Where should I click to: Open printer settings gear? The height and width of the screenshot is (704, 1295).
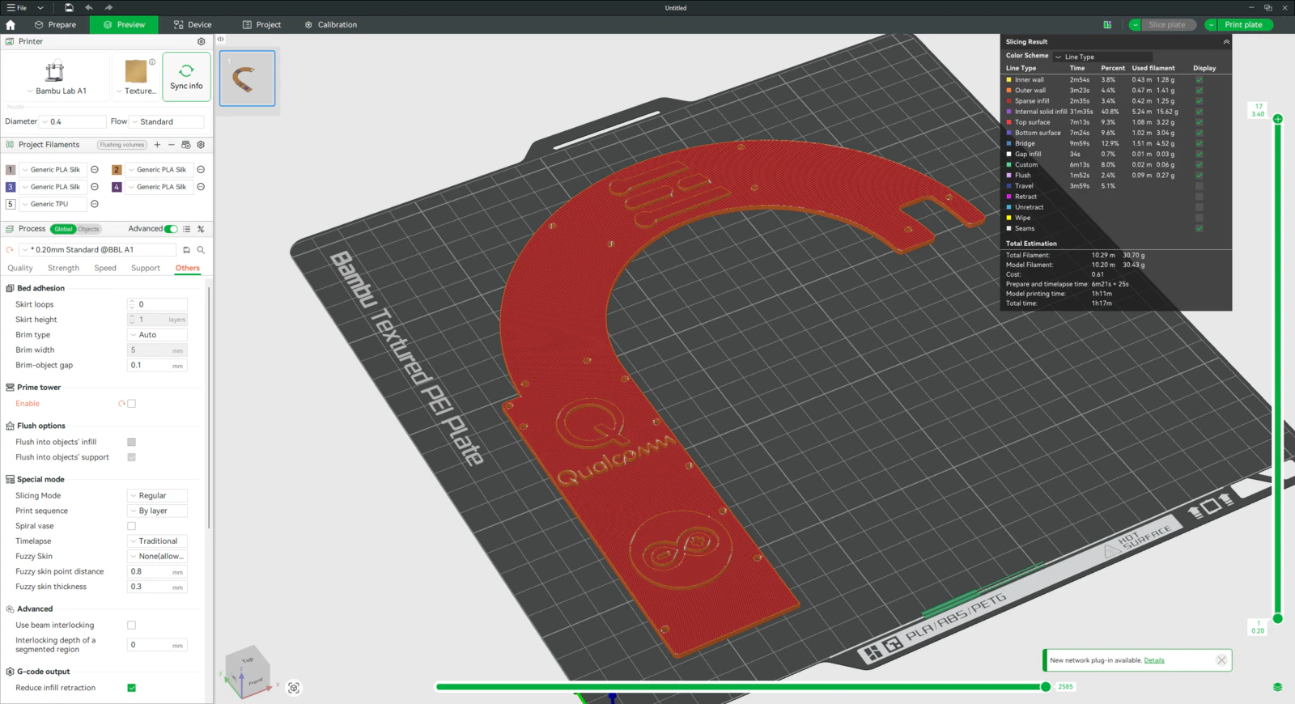(202, 41)
